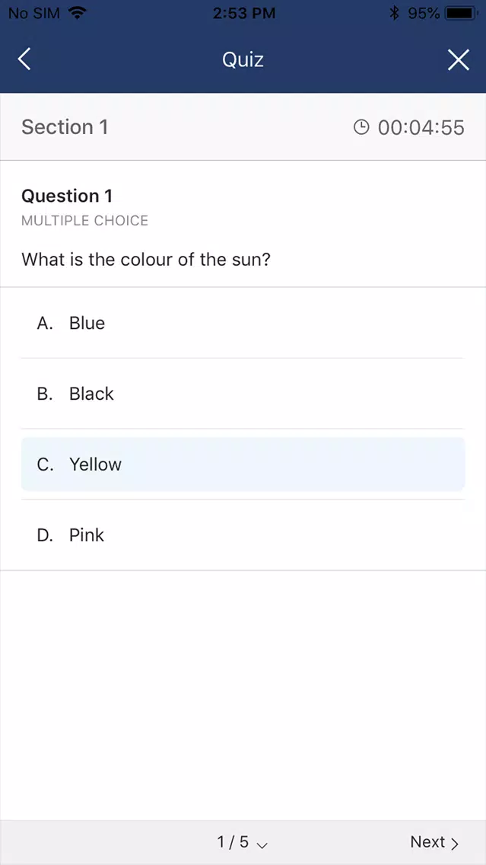
Task: Tap the chevron beside Next
Action: [455, 844]
